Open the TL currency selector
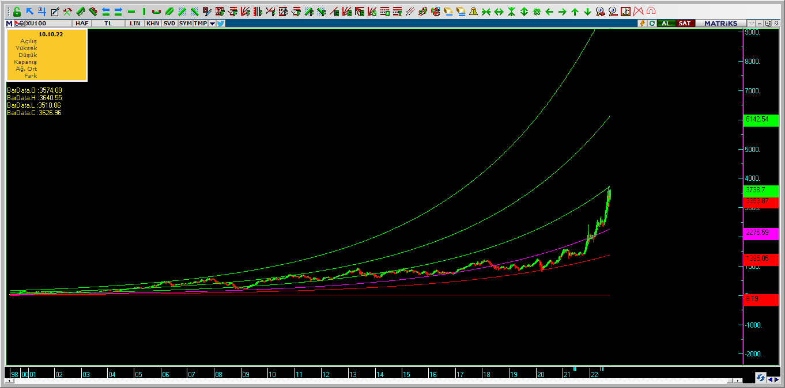This screenshot has height=388, width=785. [x=108, y=24]
